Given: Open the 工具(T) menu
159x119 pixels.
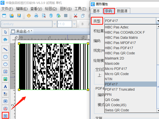Looking at the screenshot, I should point(80,9).
